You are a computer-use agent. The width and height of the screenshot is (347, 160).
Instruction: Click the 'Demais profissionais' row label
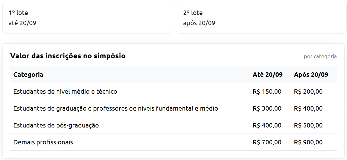click(x=43, y=142)
